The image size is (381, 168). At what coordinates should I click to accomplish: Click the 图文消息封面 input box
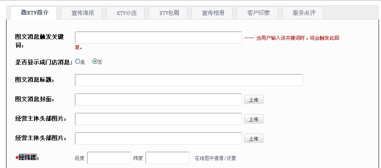coord(158,100)
